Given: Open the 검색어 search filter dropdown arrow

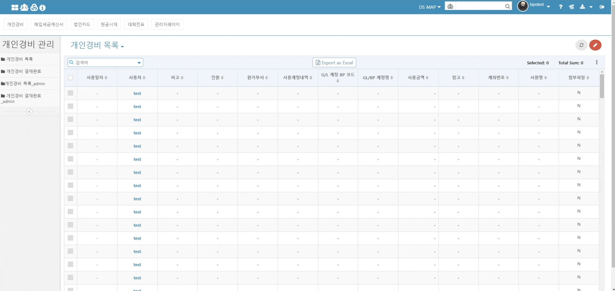Looking at the screenshot, I should coord(139,63).
